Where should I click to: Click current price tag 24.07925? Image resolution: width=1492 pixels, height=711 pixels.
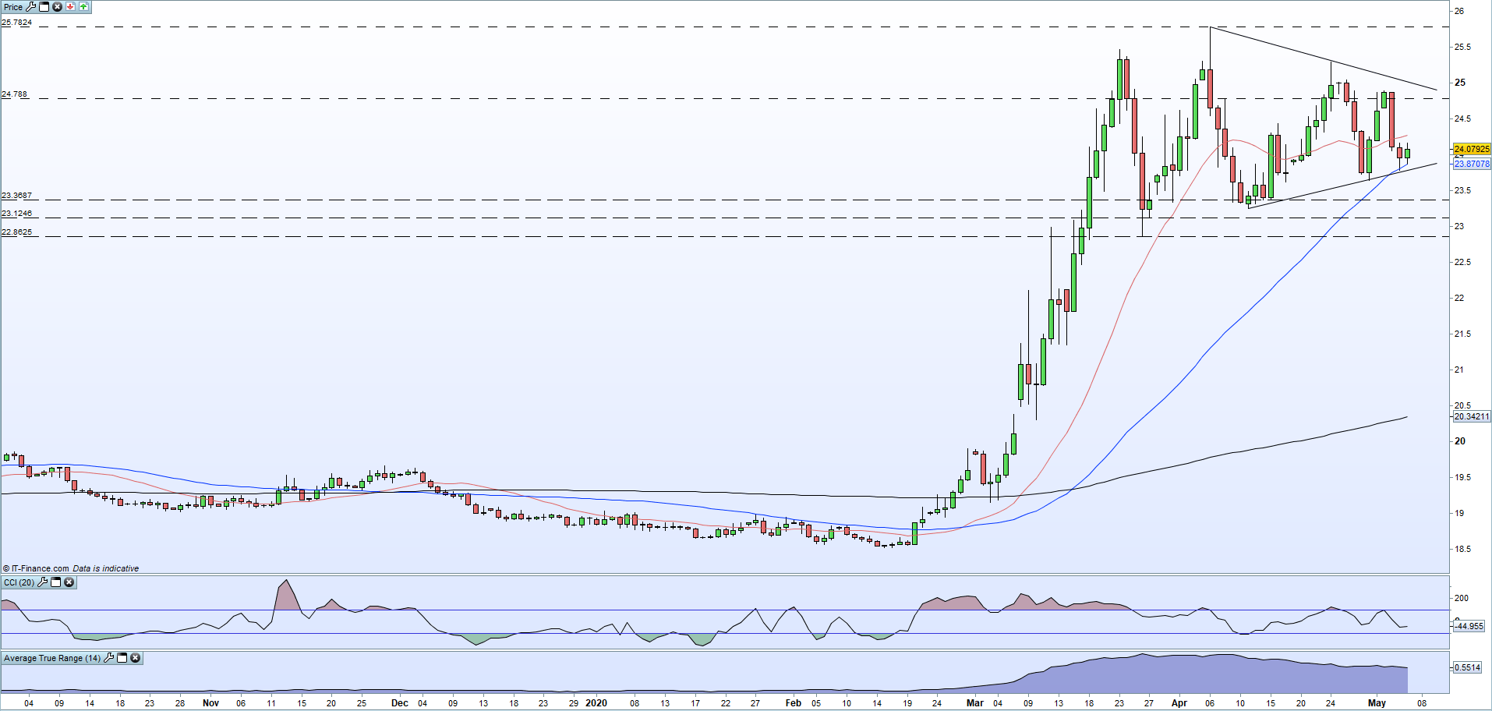click(1472, 149)
